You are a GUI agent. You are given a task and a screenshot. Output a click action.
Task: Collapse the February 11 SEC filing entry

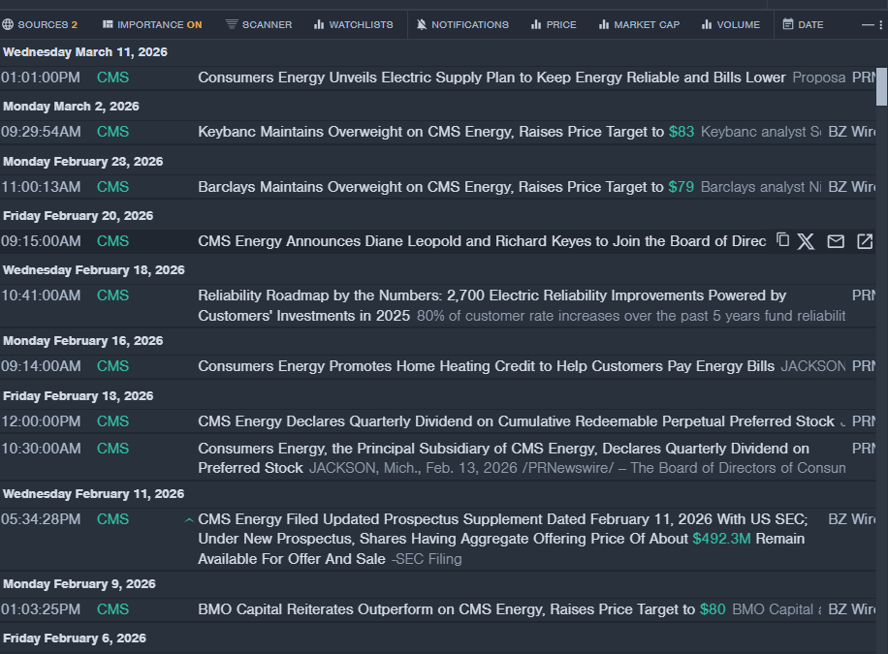[x=188, y=520]
